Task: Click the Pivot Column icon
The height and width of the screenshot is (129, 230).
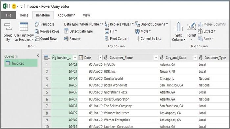Action: [x=107, y=39]
